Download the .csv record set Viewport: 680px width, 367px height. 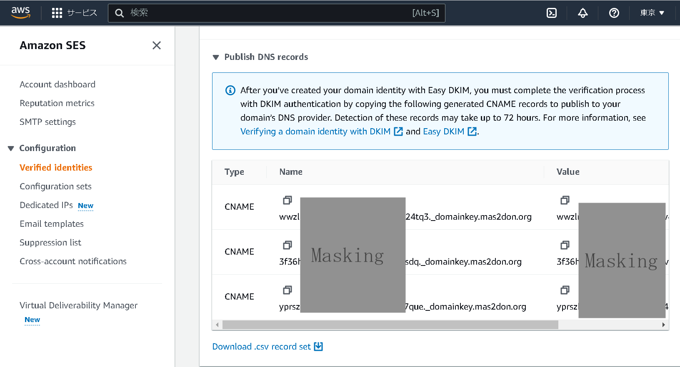262,347
